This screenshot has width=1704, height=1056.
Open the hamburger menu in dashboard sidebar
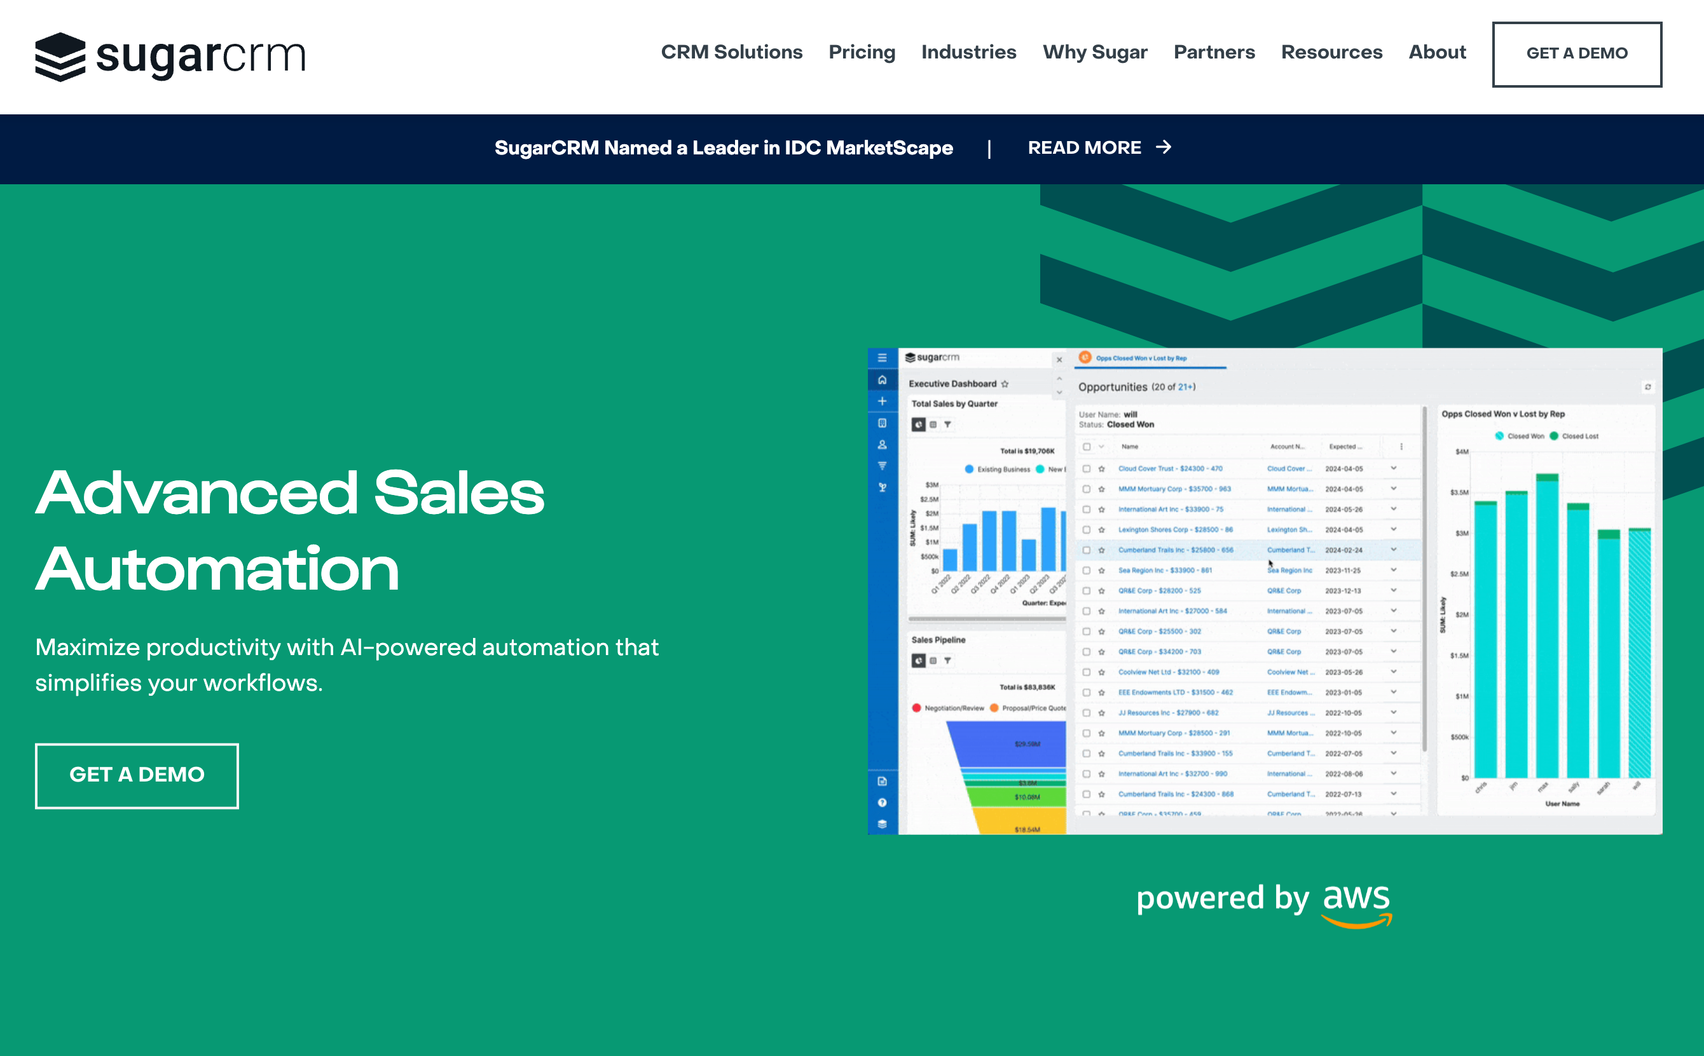tap(882, 358)
